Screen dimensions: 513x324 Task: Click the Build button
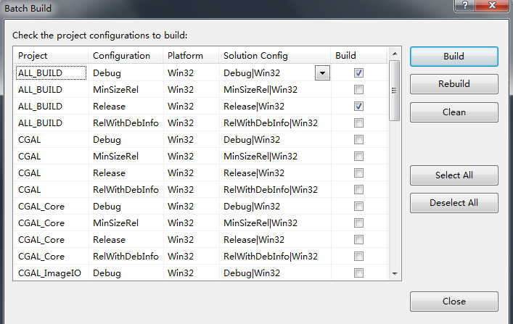[454, 57]
